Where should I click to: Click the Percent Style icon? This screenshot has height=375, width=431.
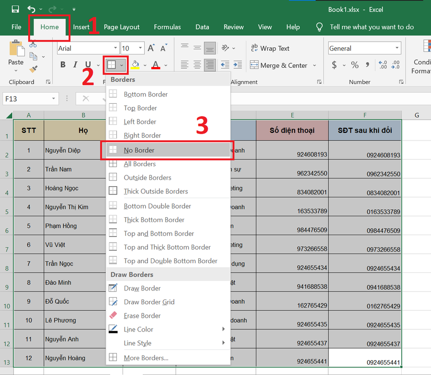tap(354, 65)
